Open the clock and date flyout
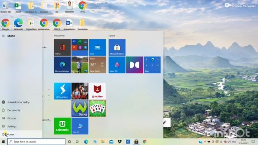Image resolution: width=258 pixels, height=145 pixels. coord(243,141)
